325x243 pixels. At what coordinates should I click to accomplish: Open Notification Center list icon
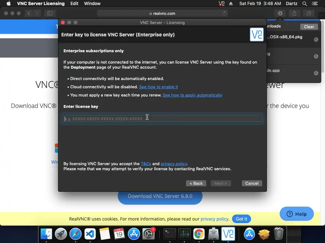pos(315,3)
